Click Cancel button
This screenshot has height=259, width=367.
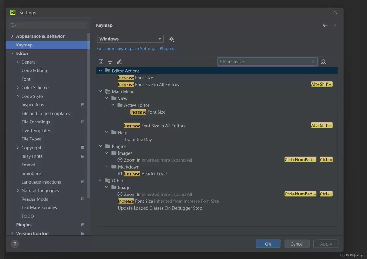tap(297, 244)
